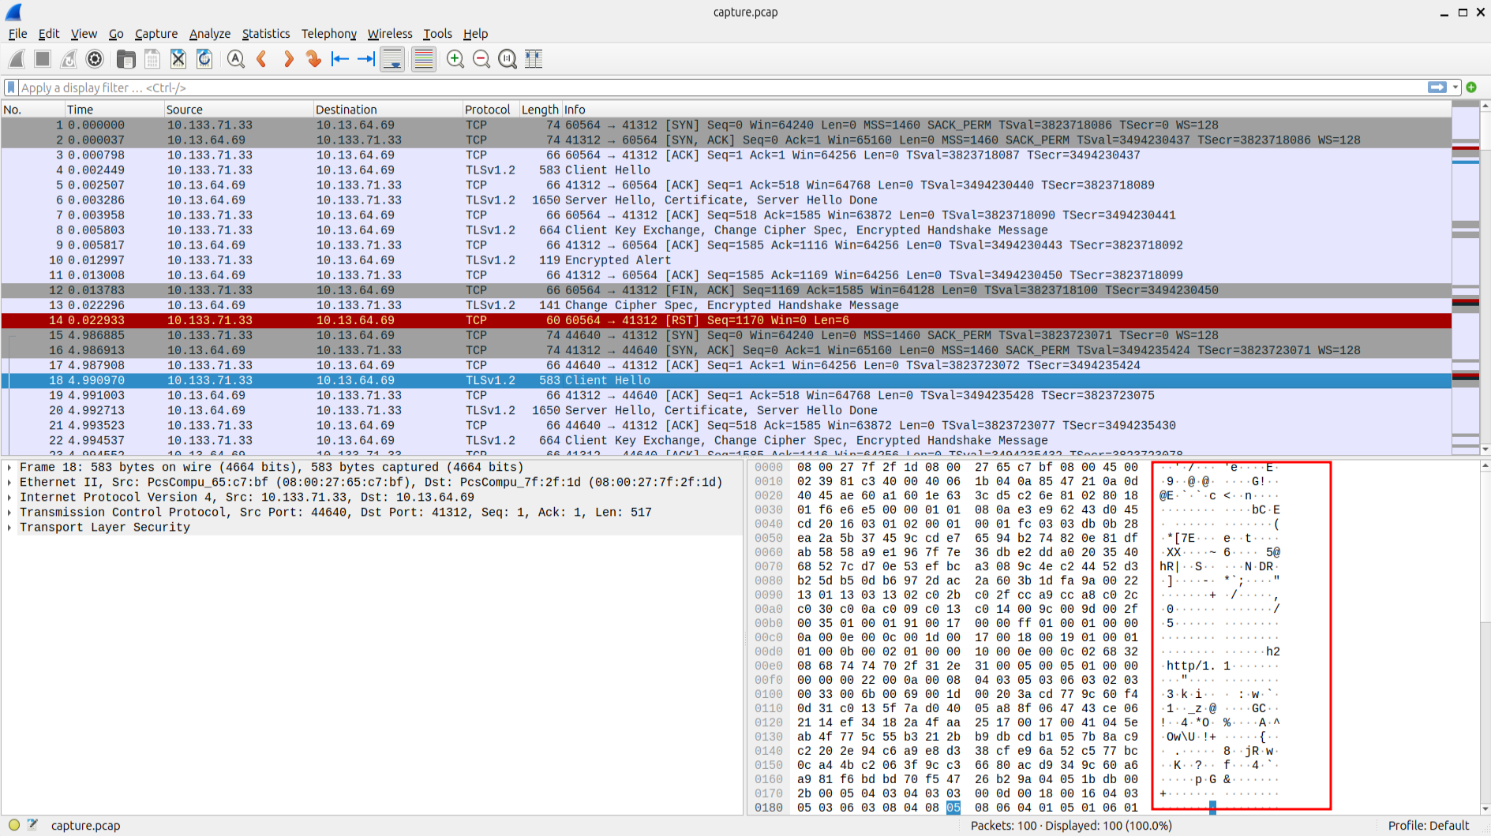Save this capture file

(152, 59)
